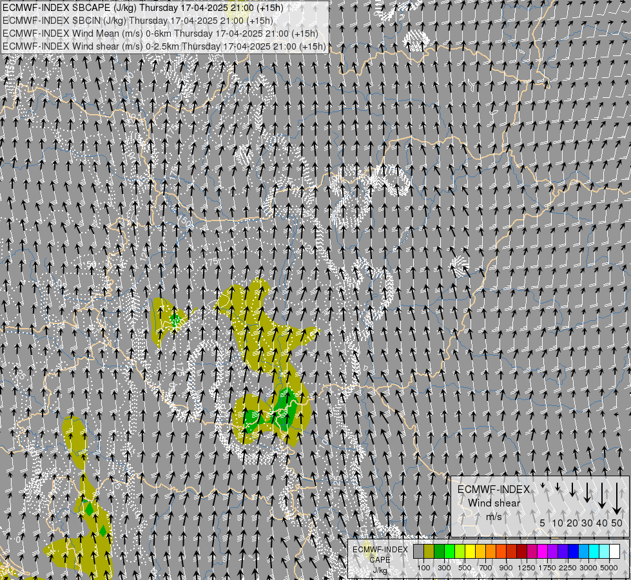
Task: Click the 3000 tick label in CAPE legend
Action: [x=588, y=568]
